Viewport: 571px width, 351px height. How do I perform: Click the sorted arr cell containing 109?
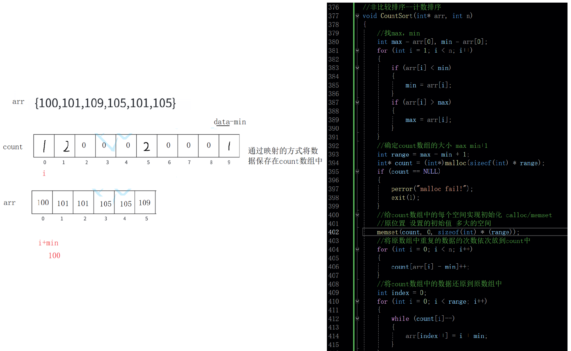coord(145,203)
